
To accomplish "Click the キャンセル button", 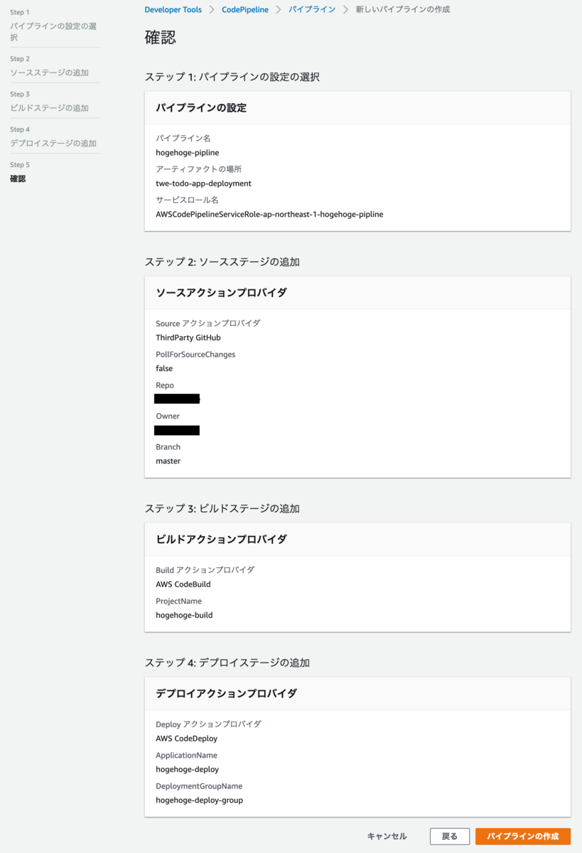I will pyautogui.click(x=387, y=836).
